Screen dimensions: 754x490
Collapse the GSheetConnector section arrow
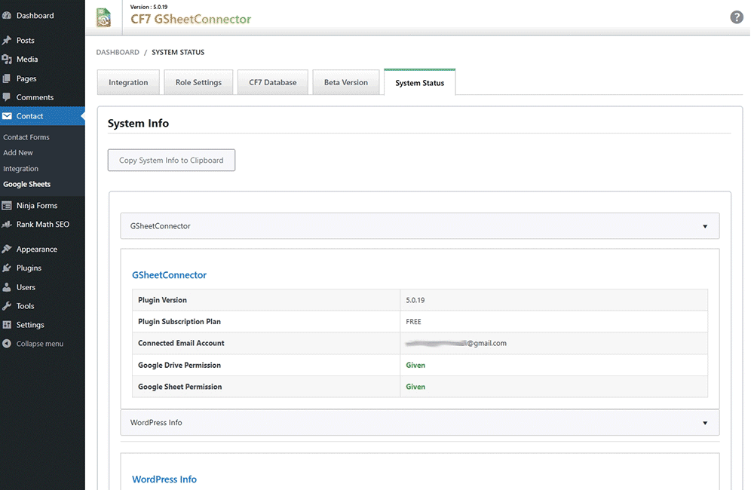point(705,226)
